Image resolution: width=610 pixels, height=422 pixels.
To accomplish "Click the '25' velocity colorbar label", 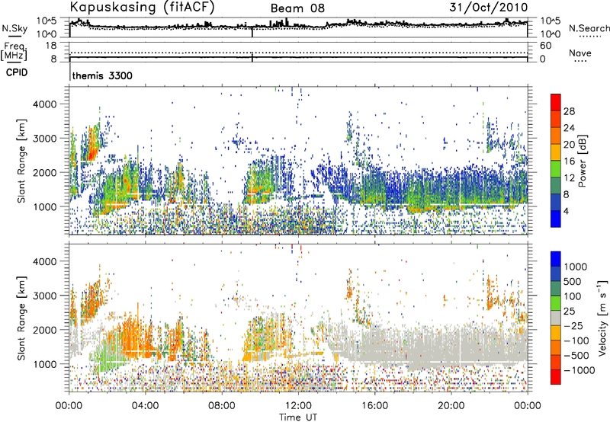I will tap(570, 312).
